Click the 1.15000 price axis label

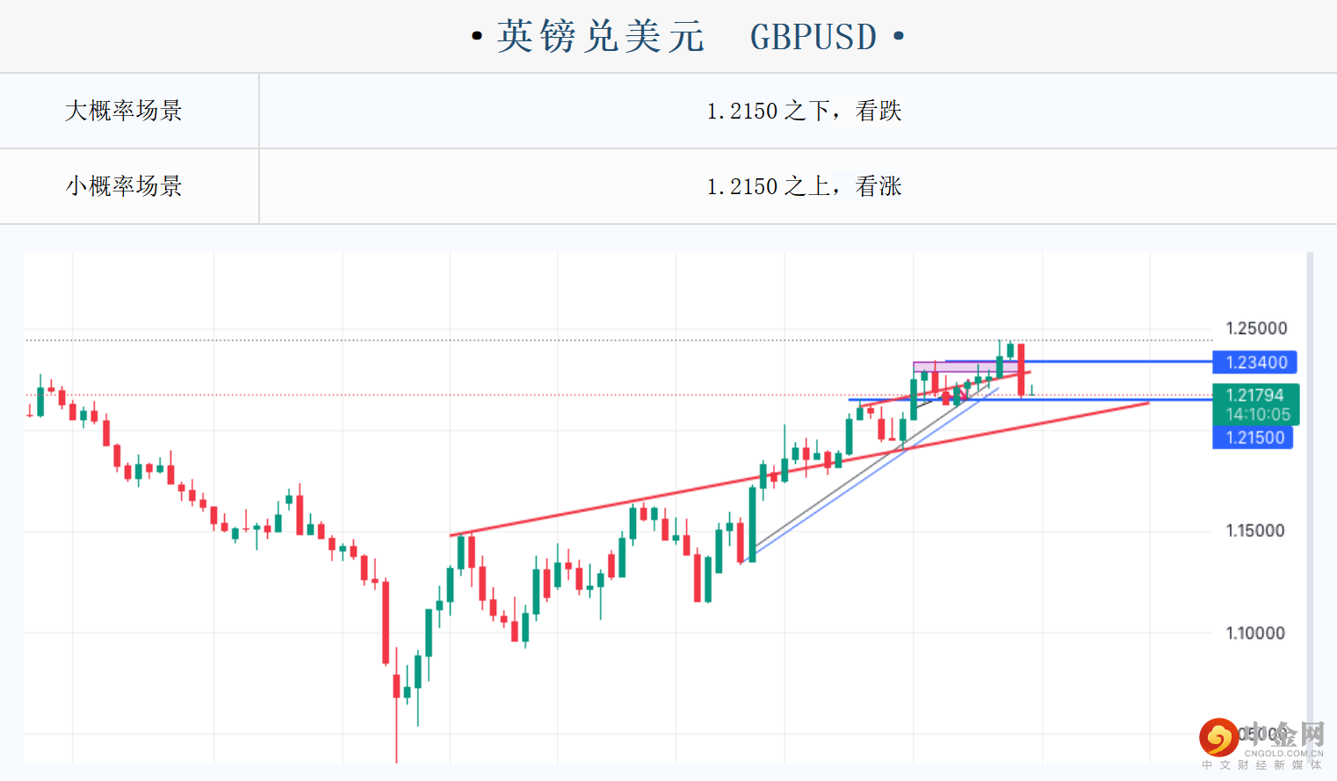pyautogui.click(x=1254, y=531)
